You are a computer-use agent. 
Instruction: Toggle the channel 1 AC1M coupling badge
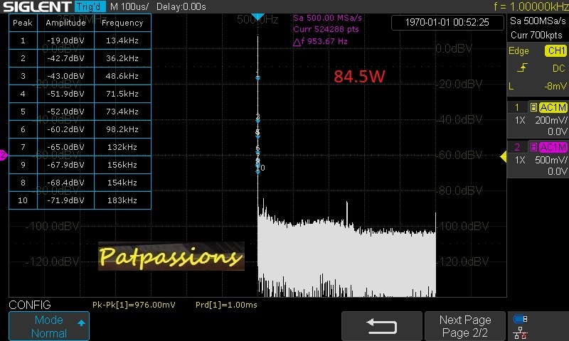553,107
